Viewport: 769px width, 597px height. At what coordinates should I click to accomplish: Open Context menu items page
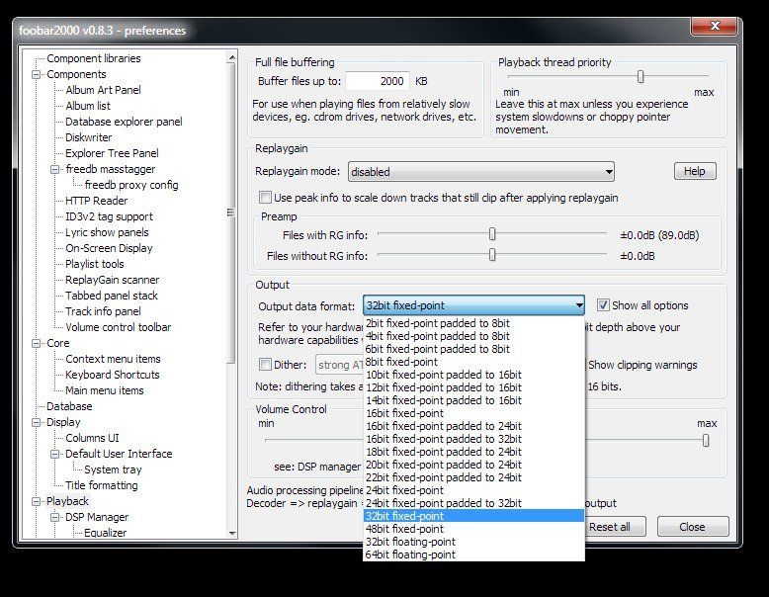pyautogui.click(x=113, y=359)
